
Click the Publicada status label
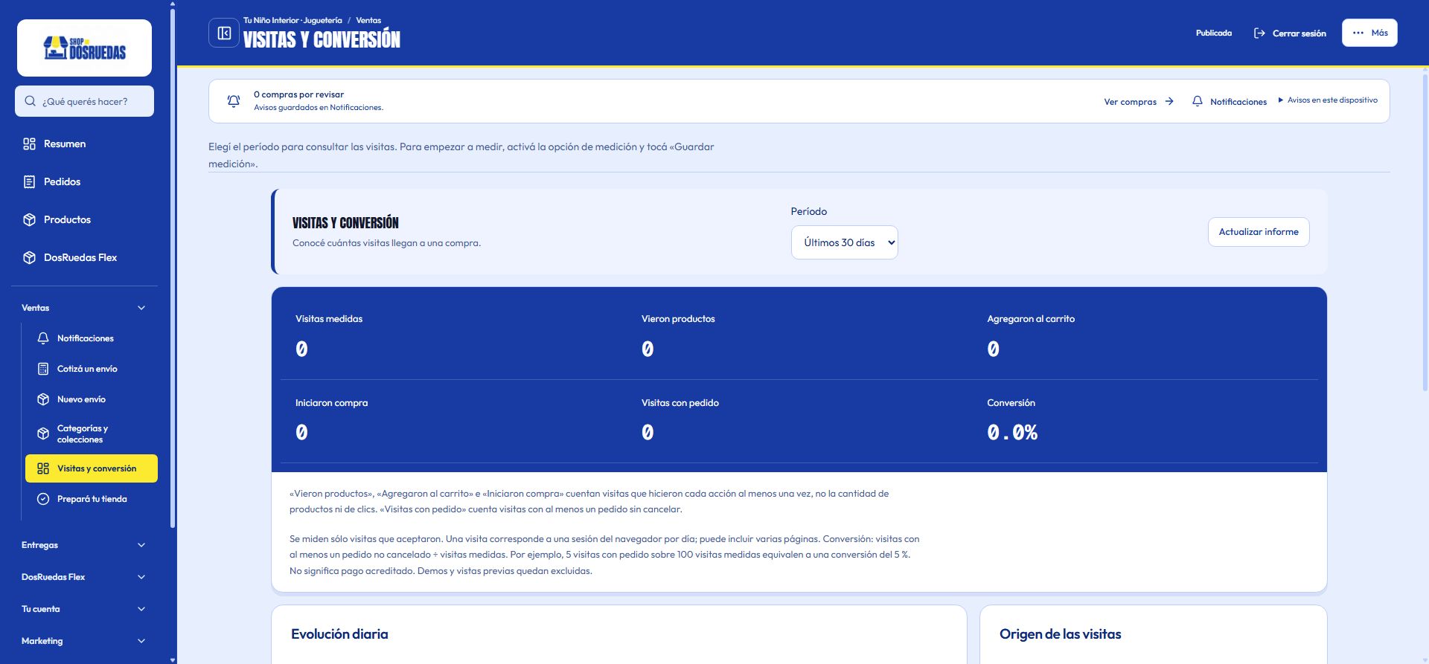(1214, 33)
